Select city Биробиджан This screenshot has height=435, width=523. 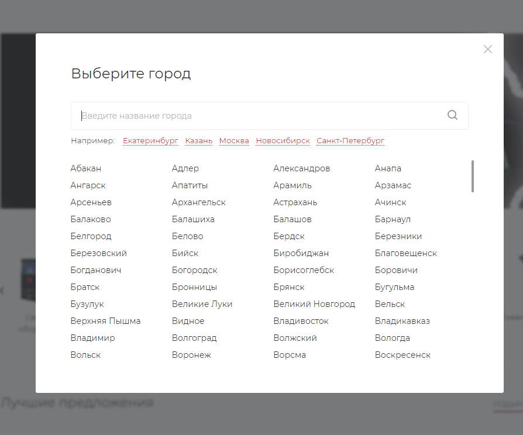[301, 253]
